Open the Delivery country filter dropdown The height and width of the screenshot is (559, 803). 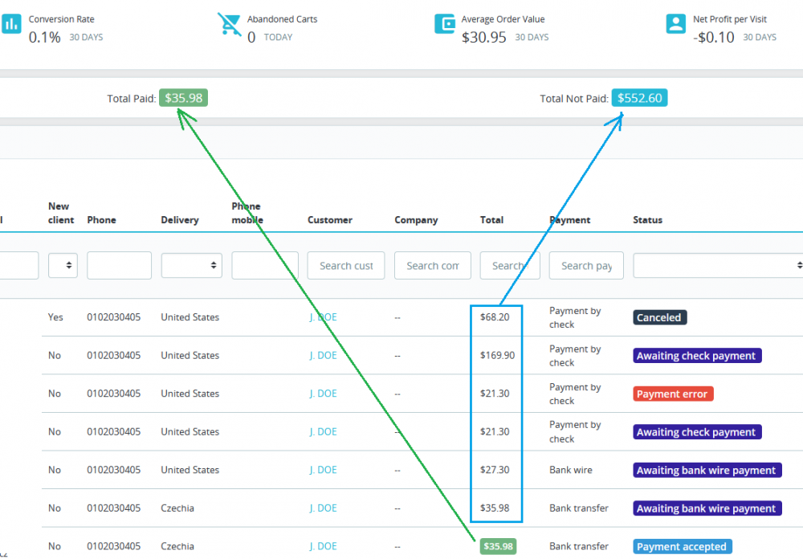point(192,265)
